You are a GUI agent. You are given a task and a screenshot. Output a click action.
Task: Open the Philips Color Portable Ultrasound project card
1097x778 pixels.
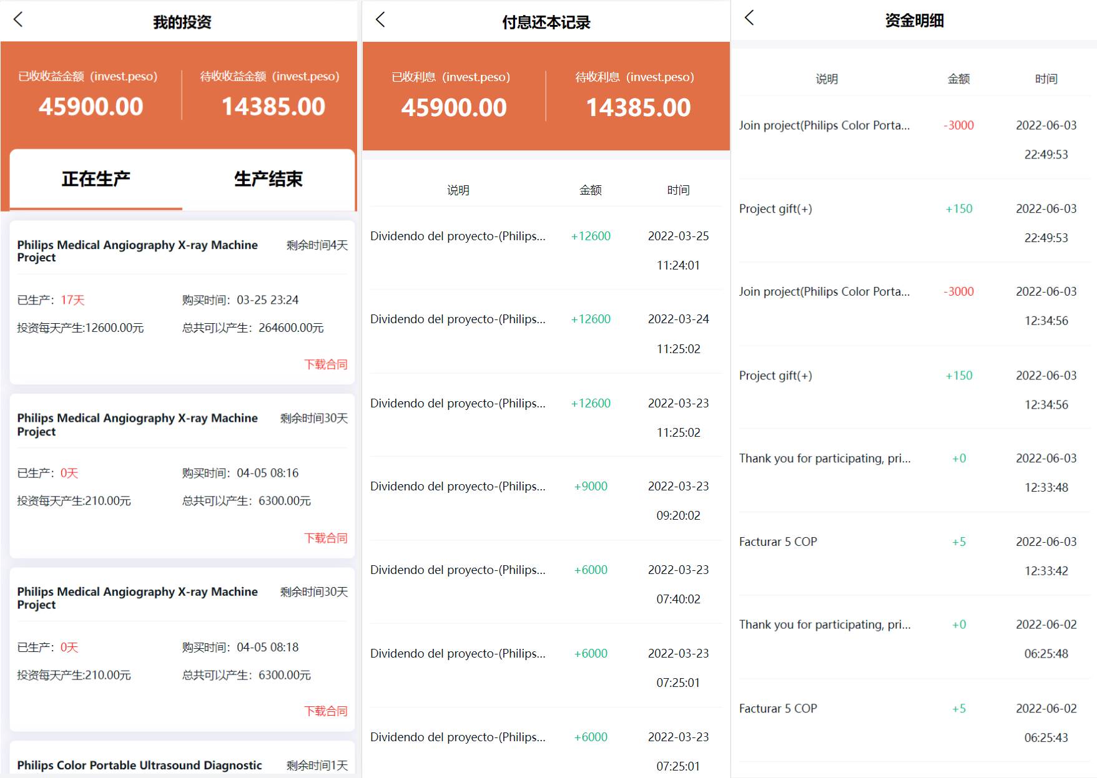coord(139,765)
